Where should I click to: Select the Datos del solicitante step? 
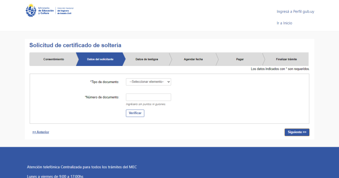pos(100,59)
